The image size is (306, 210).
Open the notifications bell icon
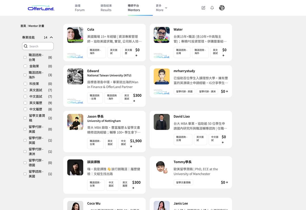[x=212, y=8]
